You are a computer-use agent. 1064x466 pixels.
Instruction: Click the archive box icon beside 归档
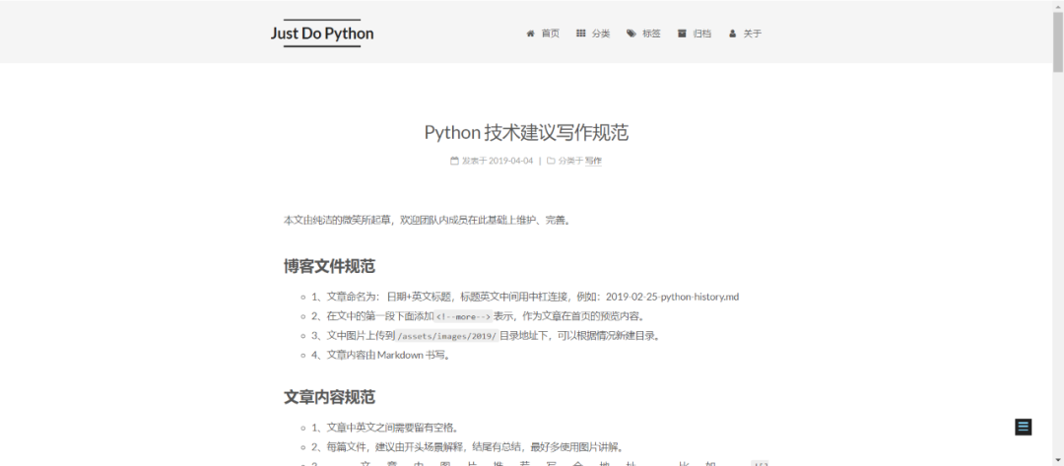pos(682,33)
